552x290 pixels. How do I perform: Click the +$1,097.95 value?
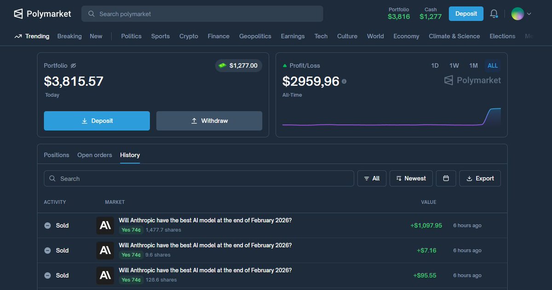coord(426,226)
